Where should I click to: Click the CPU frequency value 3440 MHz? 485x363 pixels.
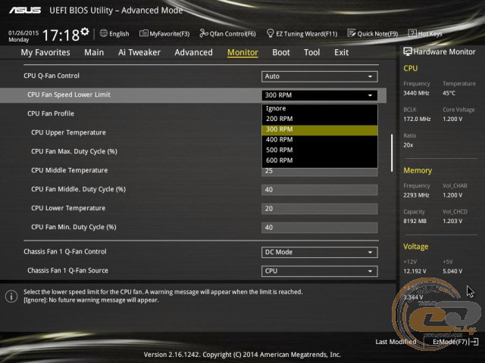tap(416, 93)
